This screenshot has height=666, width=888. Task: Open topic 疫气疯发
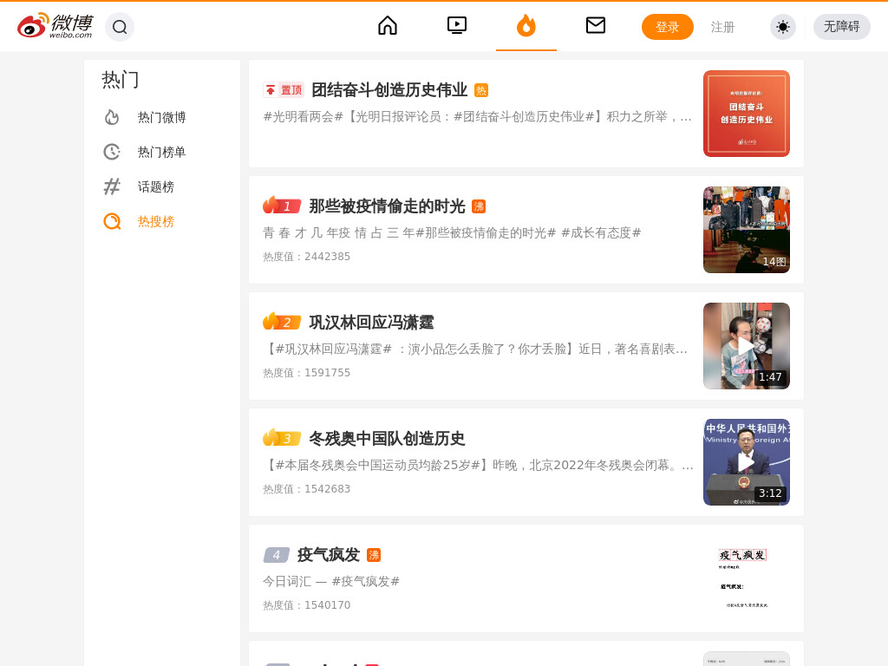point(329,555)
